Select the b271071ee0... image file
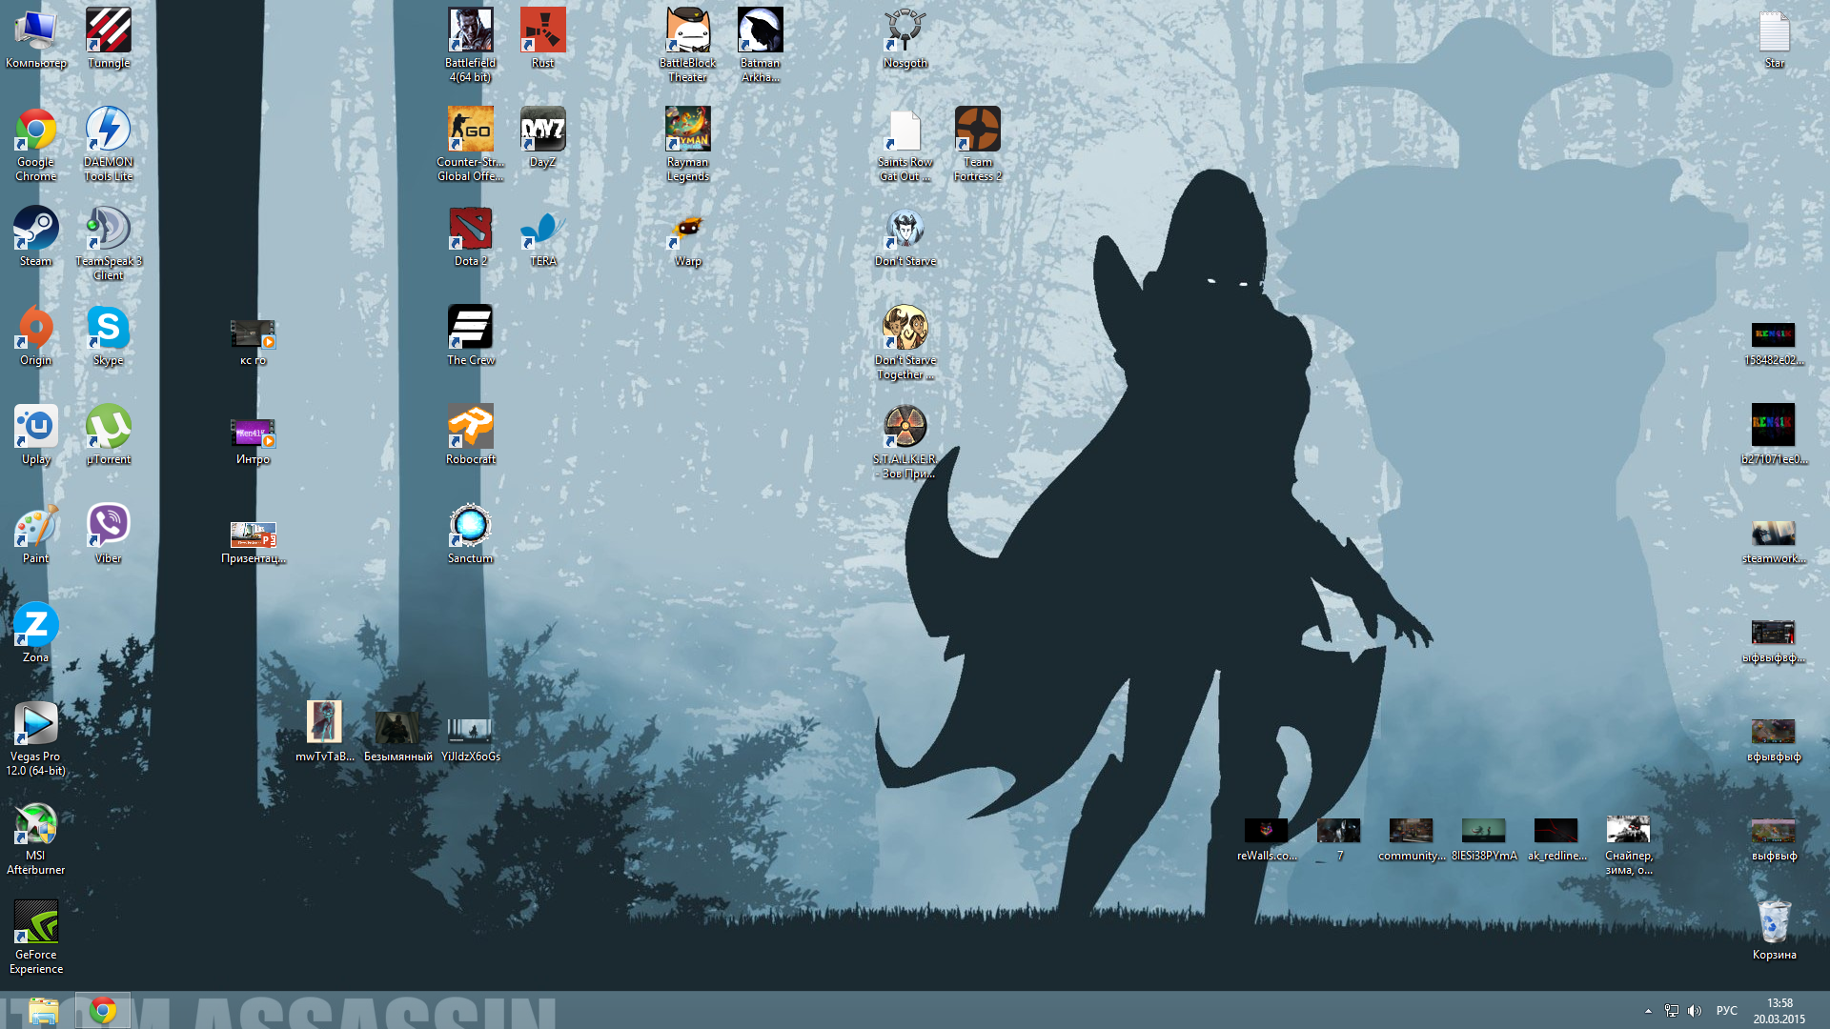Screen dimensions: 1830x1029 1774,434
